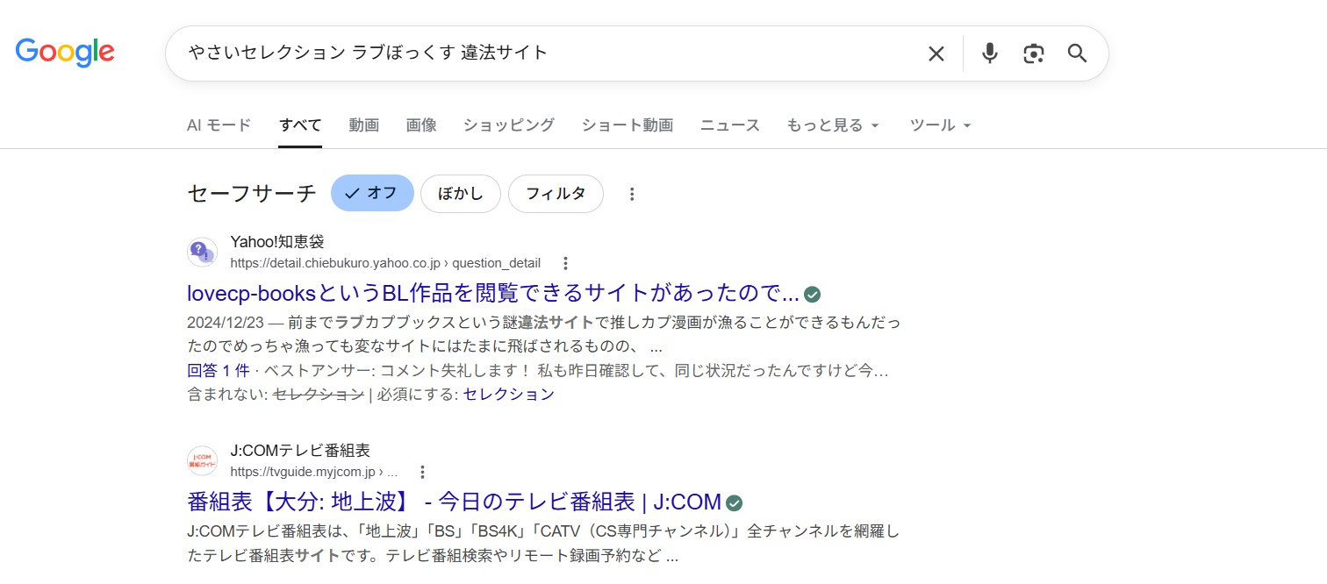Click the セーフサーチ heading text
This screenshot has height=584, width=1327.
tap(252, 194)
